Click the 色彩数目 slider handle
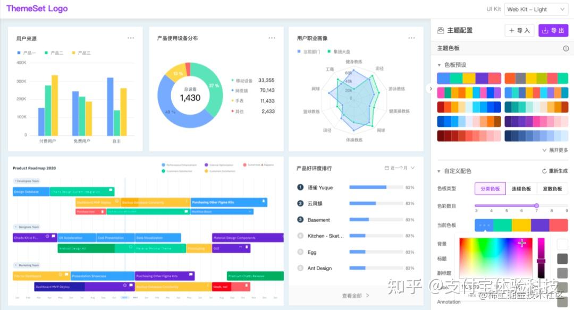The image size is (574, 310). pos(536,206)
